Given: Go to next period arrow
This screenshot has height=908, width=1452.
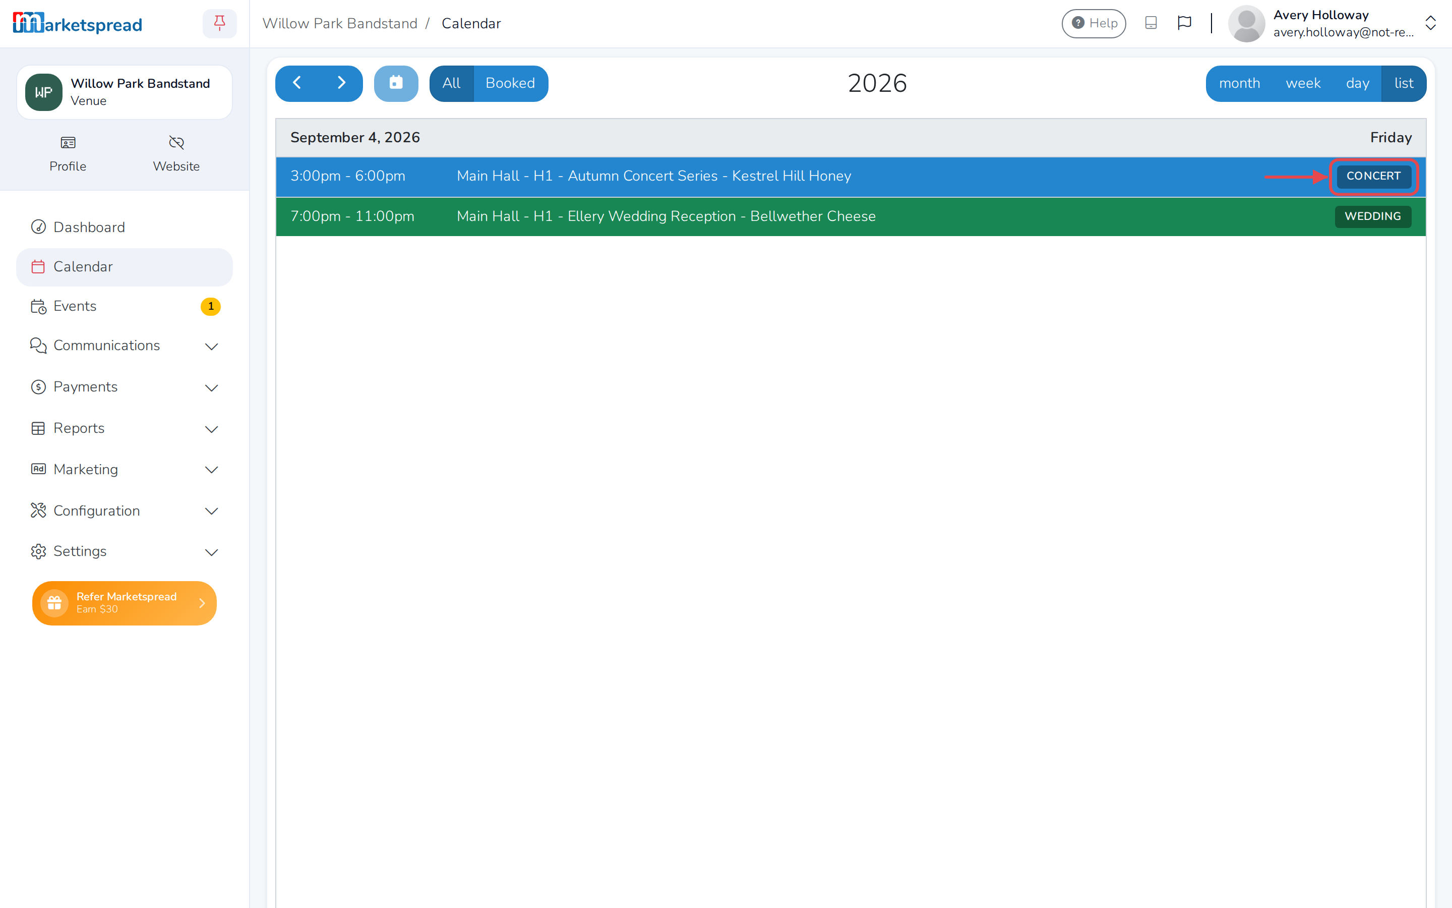Looking at the screenshot, I should tap(341, 83).
